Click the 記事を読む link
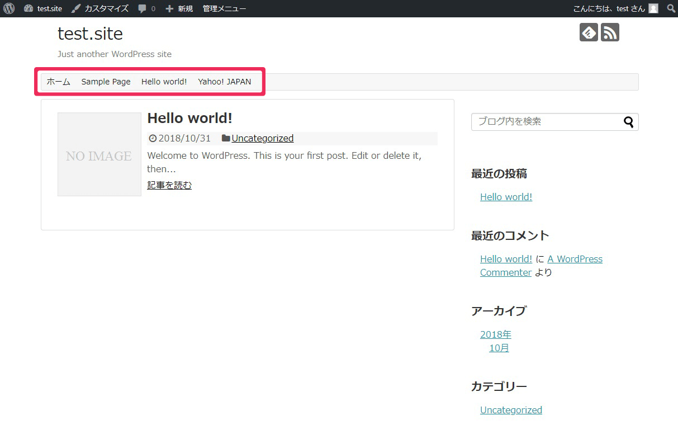The image size is (678, 425). coord(169,185)
